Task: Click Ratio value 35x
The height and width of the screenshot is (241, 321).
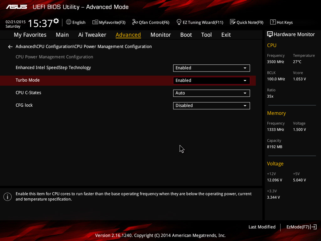Action: tap(270, 96)
